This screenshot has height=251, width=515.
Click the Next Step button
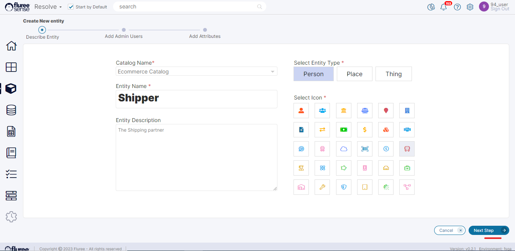(x=489, y=230)
